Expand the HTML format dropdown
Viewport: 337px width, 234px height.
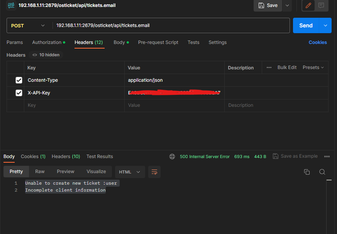[130, 172]
